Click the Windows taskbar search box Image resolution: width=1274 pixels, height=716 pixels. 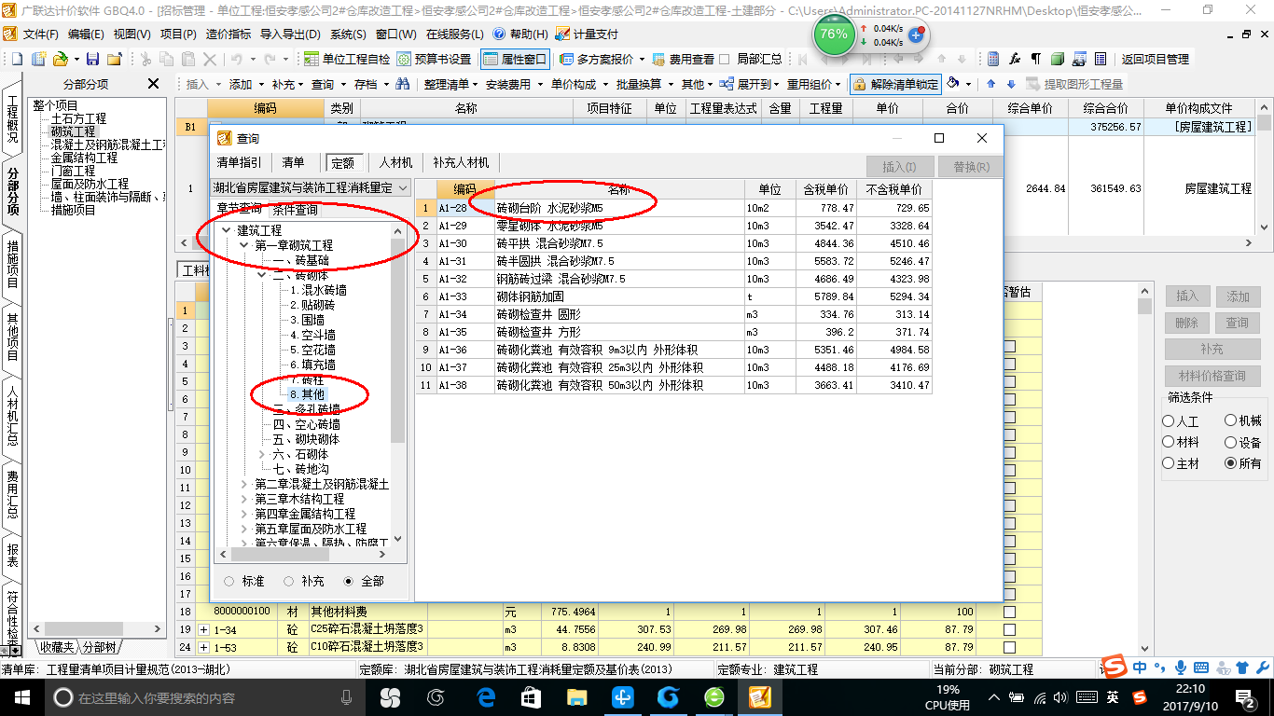(203, 697)
